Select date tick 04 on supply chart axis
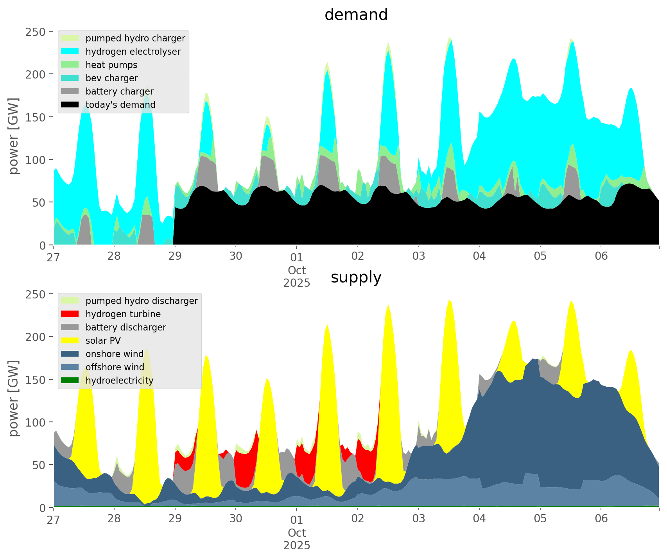The height and width of the screenshot is (559, 667). [479, 519]
